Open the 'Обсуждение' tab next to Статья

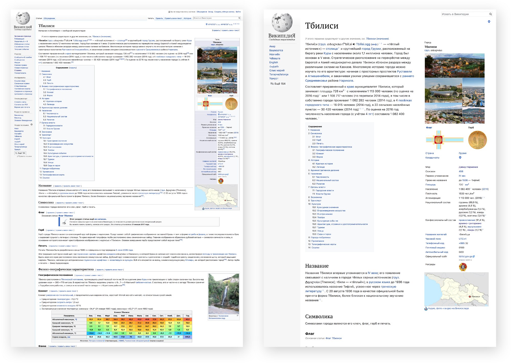click(x=49, y=18)
